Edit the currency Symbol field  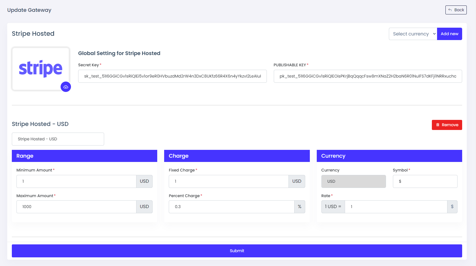tap(425, 181)
